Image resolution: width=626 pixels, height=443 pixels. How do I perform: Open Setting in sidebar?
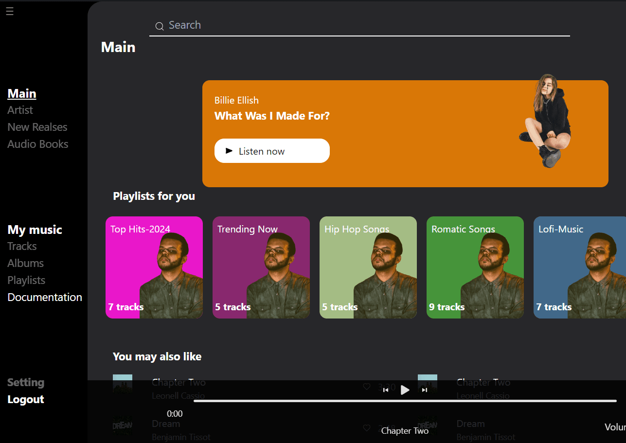point(26,383)
